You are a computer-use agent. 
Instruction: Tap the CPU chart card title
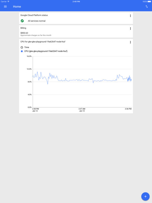[43, 41]
